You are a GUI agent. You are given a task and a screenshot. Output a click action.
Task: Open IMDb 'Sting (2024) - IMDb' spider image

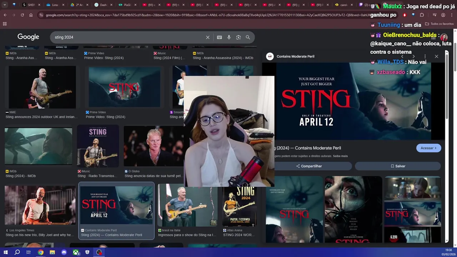(x=38, y=146)
